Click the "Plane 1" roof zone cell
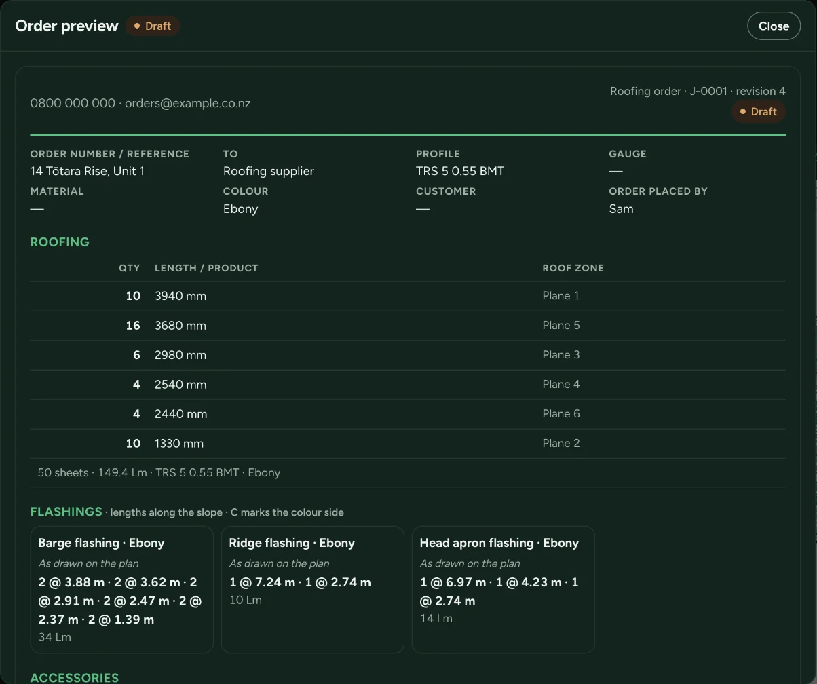 (561, 296)
